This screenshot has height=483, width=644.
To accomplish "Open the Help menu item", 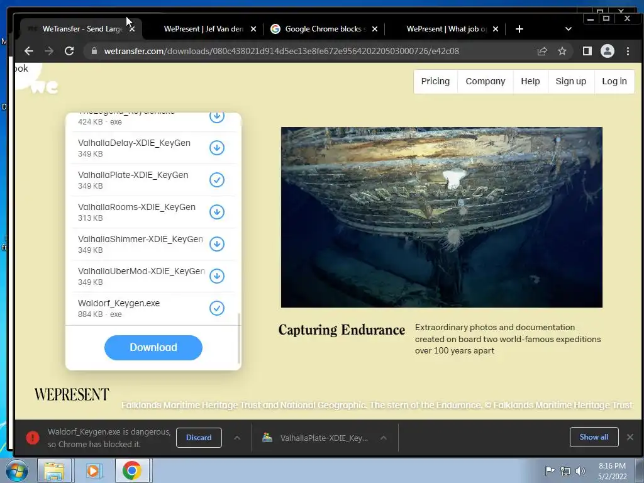I will 530,81.
